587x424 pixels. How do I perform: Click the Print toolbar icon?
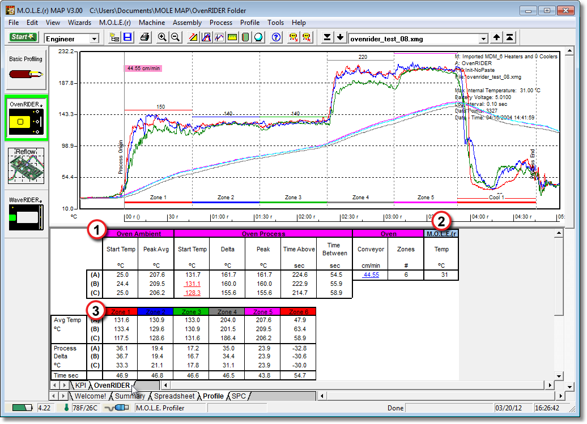(145, 37)
